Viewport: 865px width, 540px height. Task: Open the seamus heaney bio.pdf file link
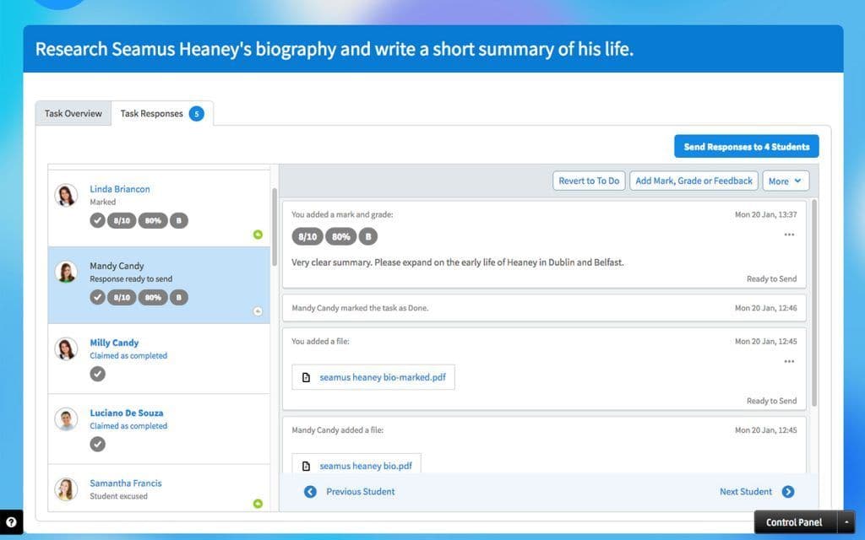coord(367,465)
